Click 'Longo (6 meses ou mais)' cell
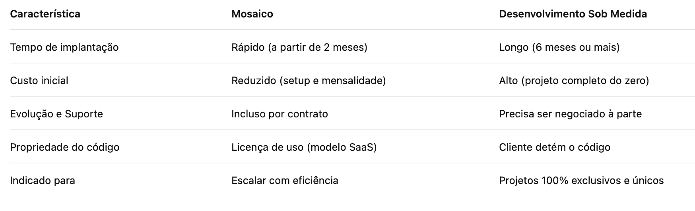Image resolution: width=695 pixels, height=211 pixels. [559, 47]
